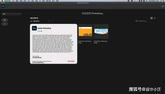Click the Ps home logo icon
This screenshot has width=165, height=94.
tap(3, 6)
